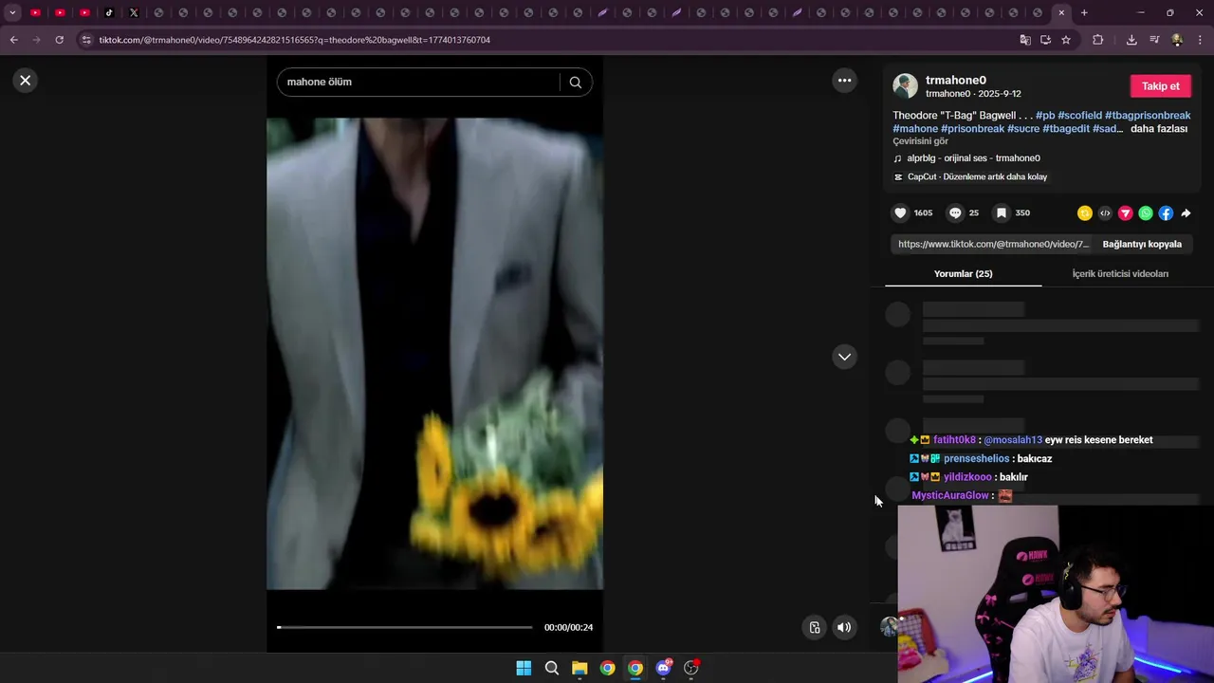Close the TikTok video viewer with X

tap(26, 81)
